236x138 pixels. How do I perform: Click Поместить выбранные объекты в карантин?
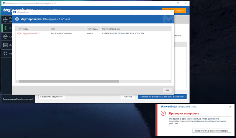point(162,97)
